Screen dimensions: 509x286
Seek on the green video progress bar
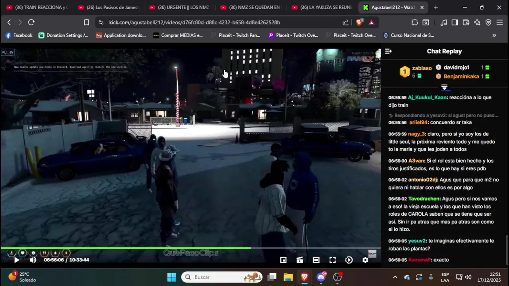pyautogui.click(x=190, y=248)
